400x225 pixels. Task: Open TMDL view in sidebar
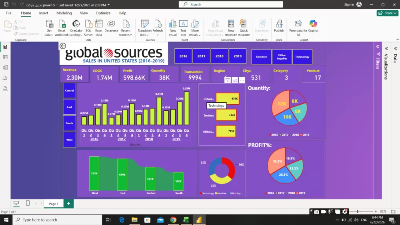[5, 89]
